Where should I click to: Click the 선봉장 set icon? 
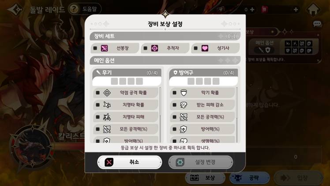tap(105, 48)
